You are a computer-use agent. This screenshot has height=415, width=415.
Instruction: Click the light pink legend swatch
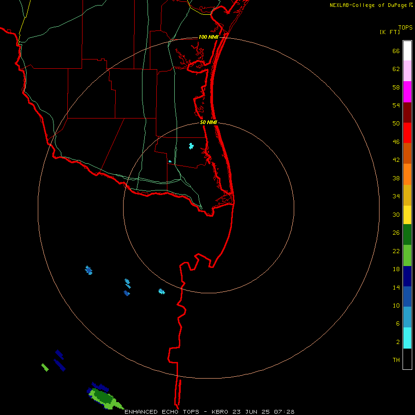[x=407, y=71]
